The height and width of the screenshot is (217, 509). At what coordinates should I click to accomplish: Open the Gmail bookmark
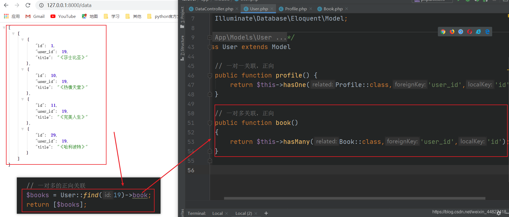point(35,16)
